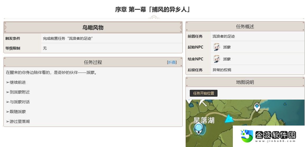Click the 地图说明 panel header
The image size is (305, 147).
click(245, 82)
